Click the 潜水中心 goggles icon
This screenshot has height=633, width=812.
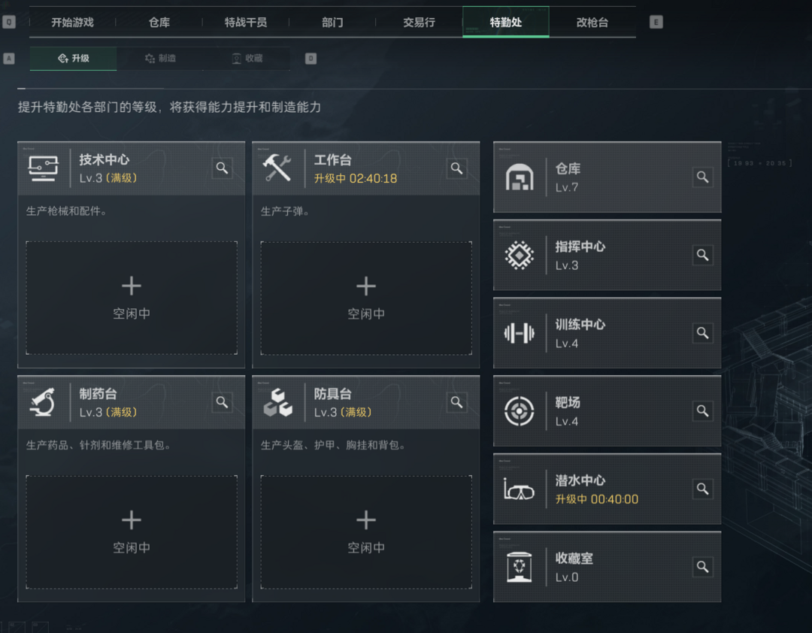coord(520,490)
